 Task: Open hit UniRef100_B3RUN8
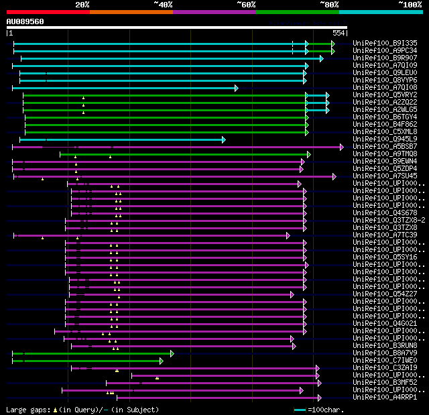coord(385,346)
